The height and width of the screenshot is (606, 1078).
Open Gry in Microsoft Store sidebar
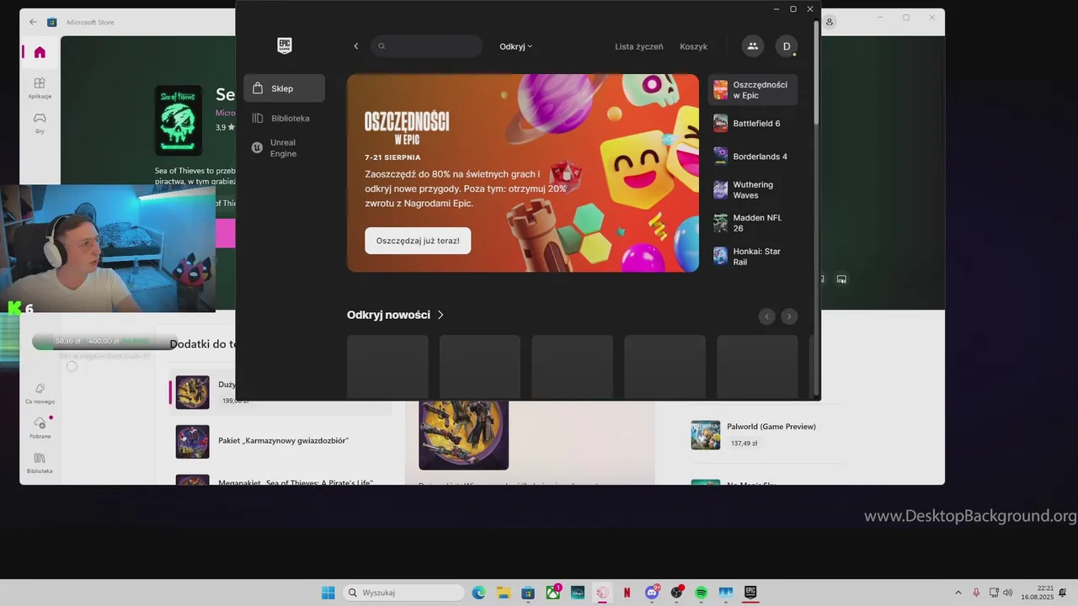[x=40, y=122]
